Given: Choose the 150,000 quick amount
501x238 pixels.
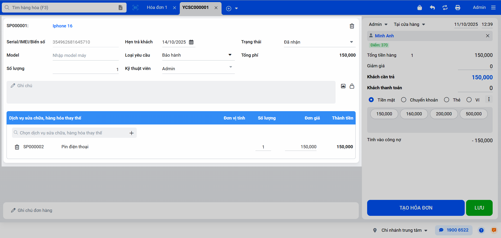Looking at the screenshot, I should coord(384,114).
